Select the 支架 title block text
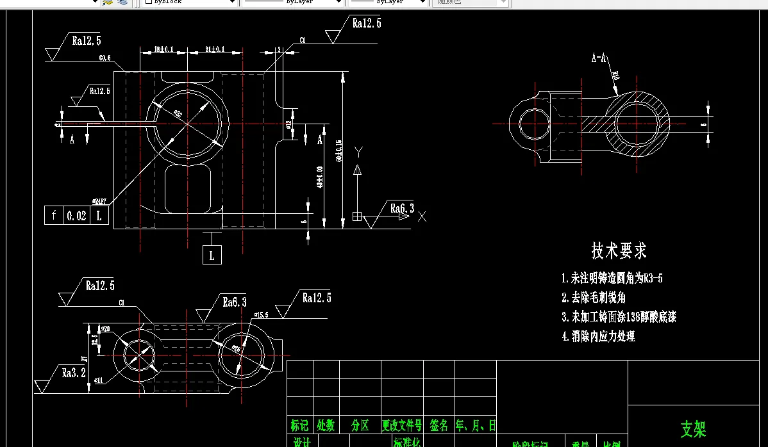The height and width of the screenshot is (447, 768). click(693, 430)
